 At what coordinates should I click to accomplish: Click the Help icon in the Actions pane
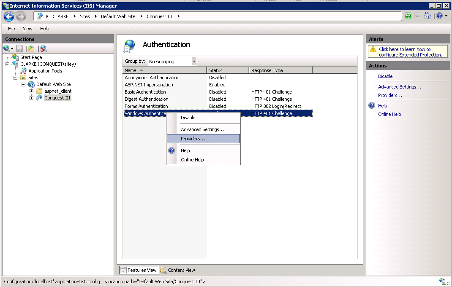pyautogui.click(x=372, y=105)
